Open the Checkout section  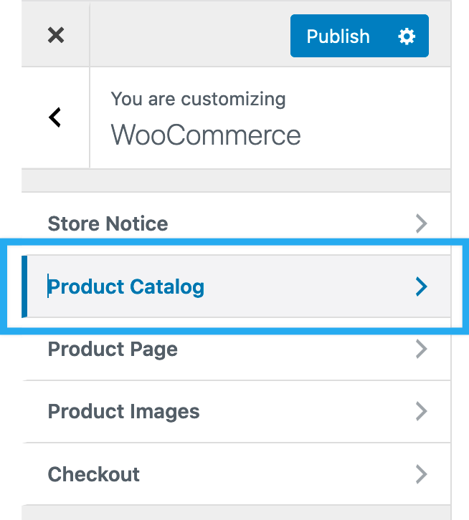pyautogui.click(x=94, y=473)
